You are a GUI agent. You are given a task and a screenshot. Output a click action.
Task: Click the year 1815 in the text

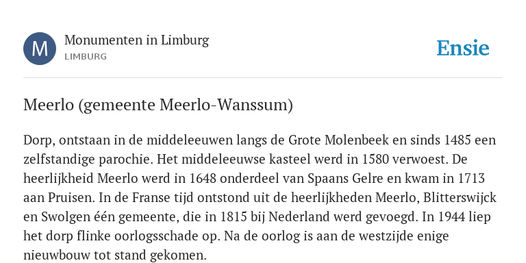(234, 217)
